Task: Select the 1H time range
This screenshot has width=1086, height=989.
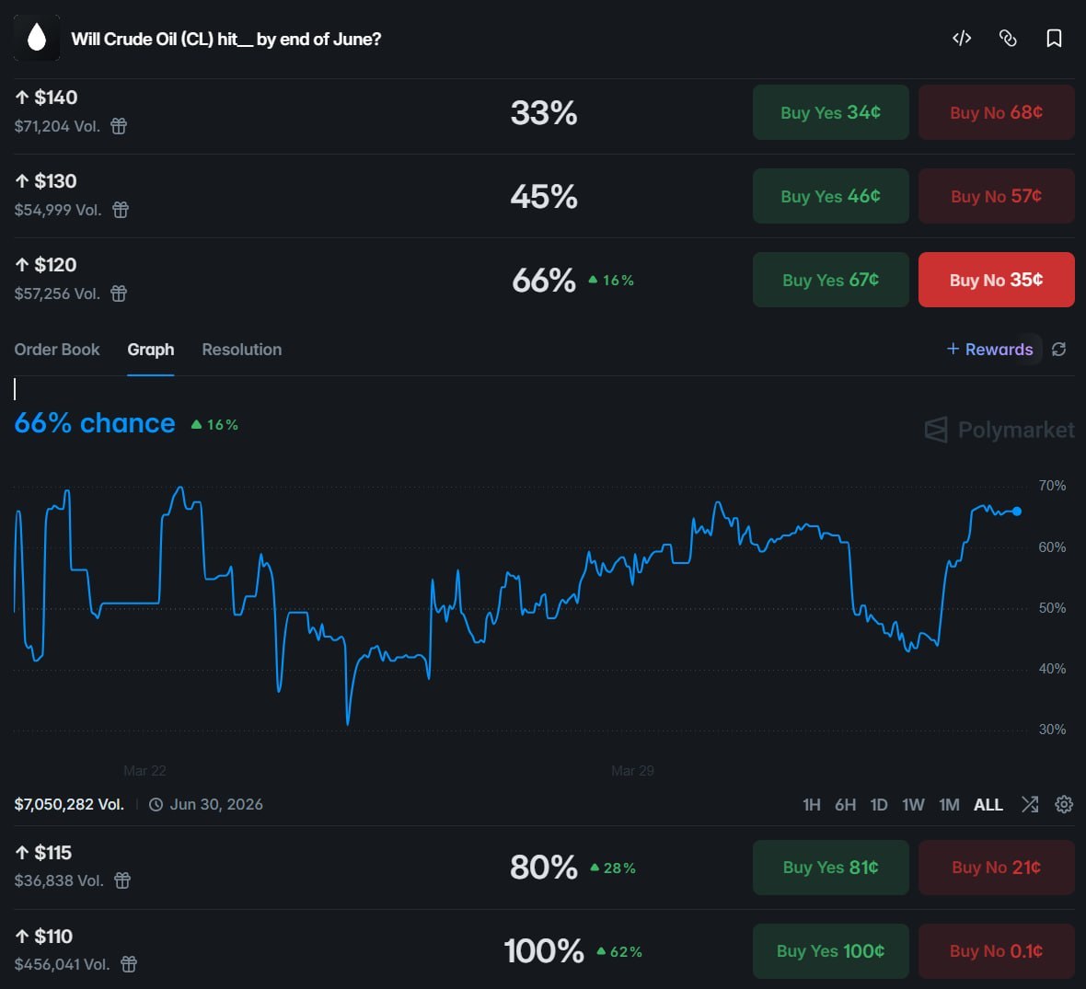Action: click(x=811, y=805)
